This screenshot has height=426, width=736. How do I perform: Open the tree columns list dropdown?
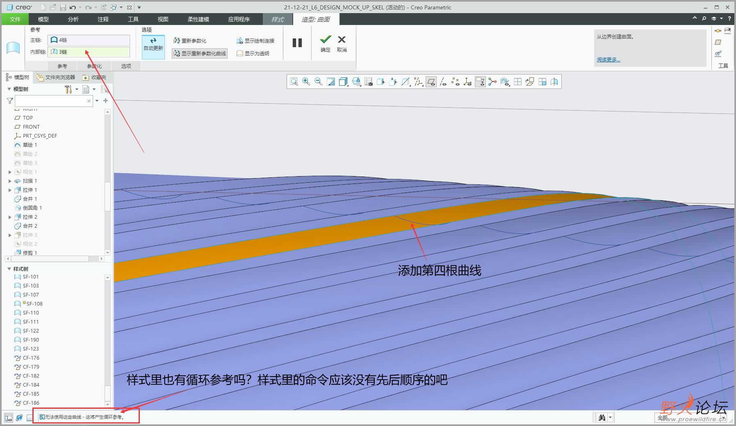point(89,89)
